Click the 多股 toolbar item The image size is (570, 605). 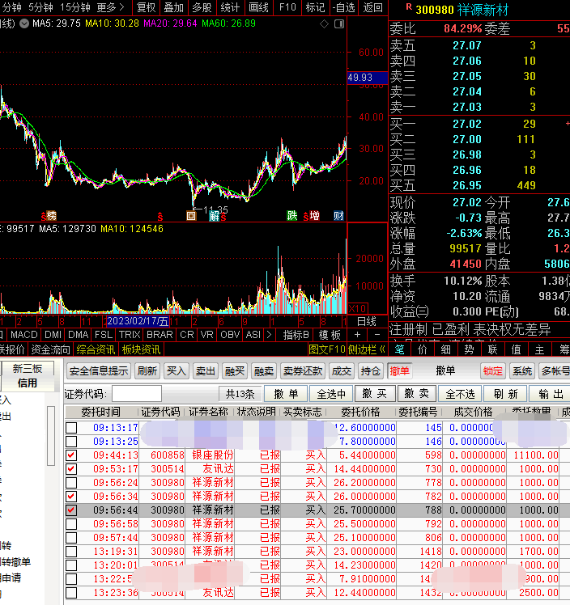tap(202, 7)
